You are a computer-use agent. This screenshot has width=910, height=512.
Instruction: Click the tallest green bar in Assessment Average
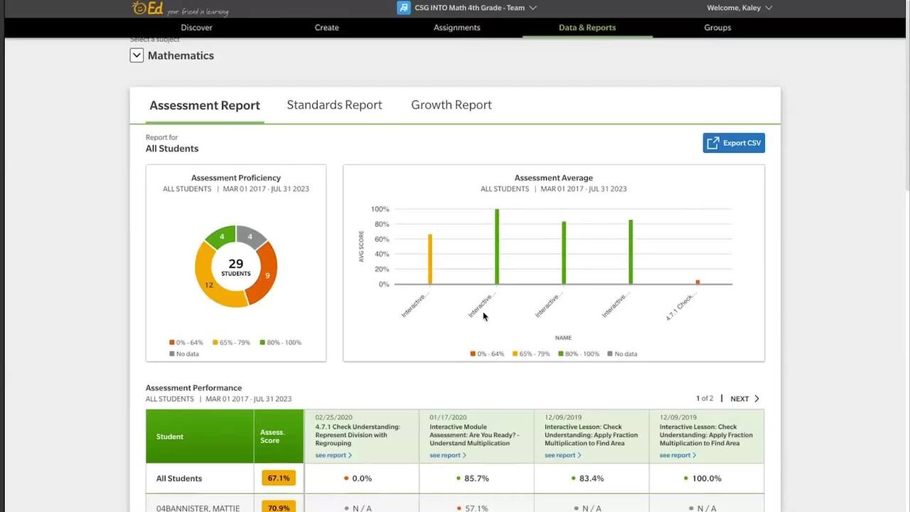click(x=497, y=246)
